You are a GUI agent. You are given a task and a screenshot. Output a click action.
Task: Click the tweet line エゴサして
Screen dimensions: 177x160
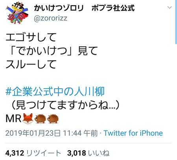click(31, 37)
